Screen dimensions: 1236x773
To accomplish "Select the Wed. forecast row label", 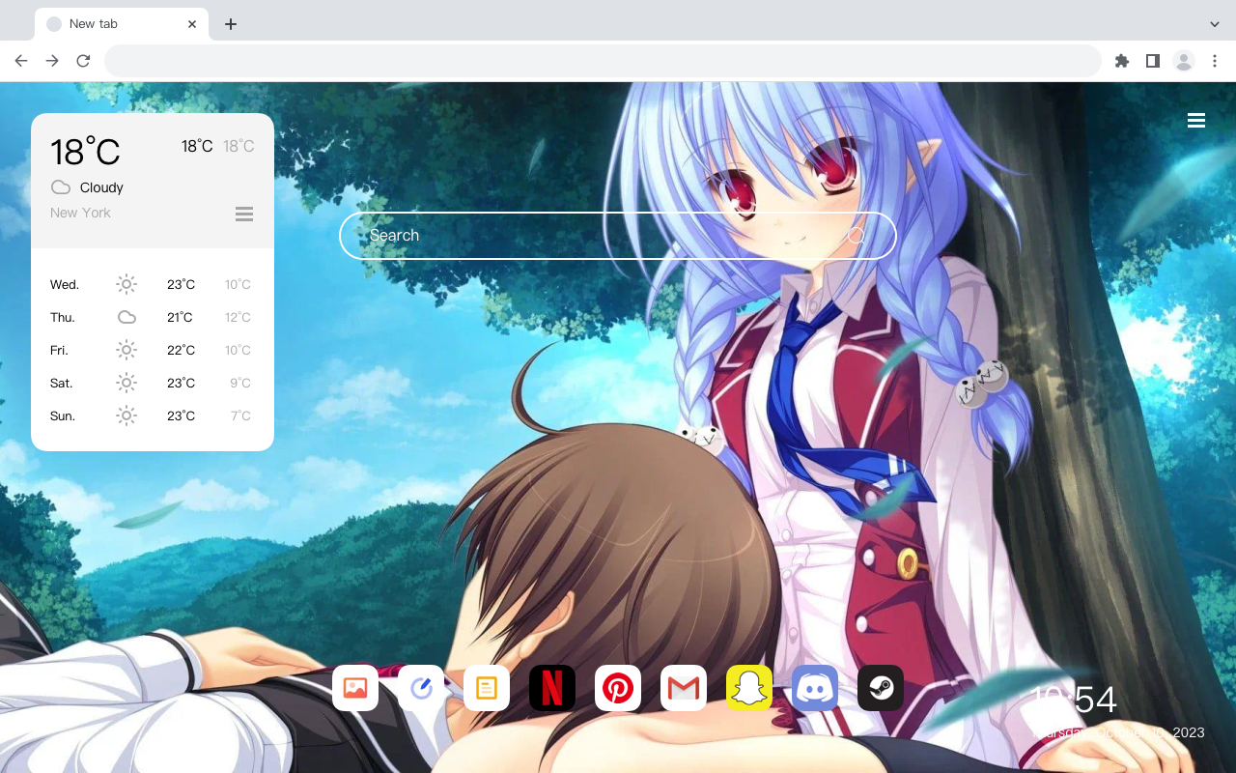I will tap(65, 284).
